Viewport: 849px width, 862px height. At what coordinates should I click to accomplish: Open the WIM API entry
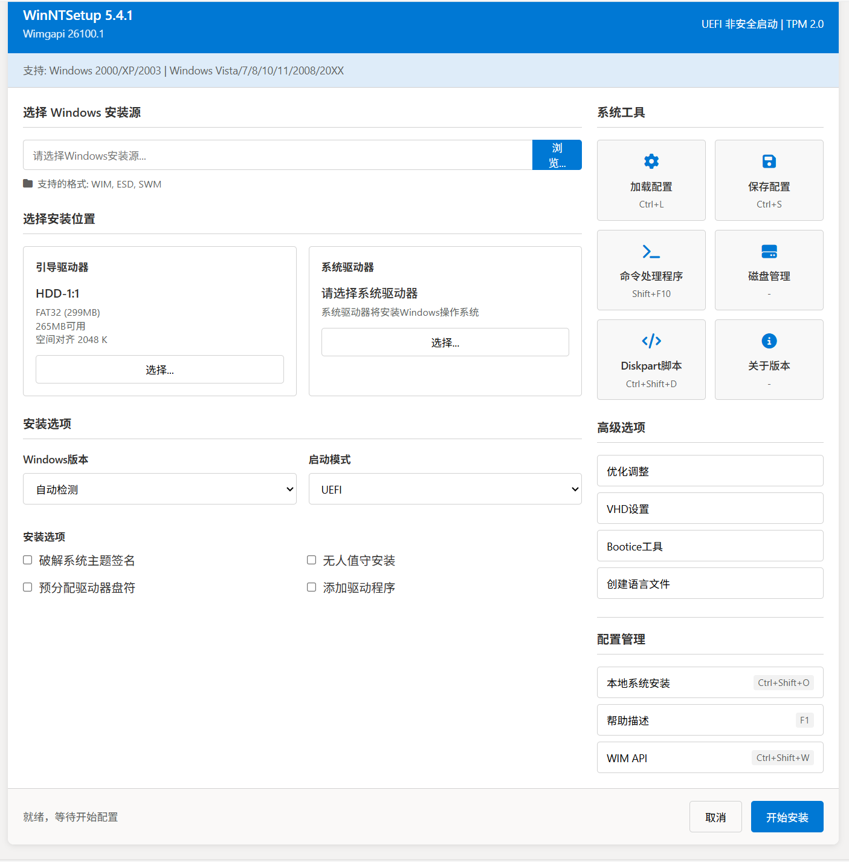(710, 757)
